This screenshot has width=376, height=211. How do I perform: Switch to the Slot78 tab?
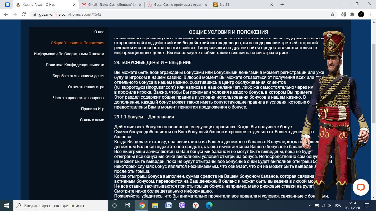pos(243,5)
